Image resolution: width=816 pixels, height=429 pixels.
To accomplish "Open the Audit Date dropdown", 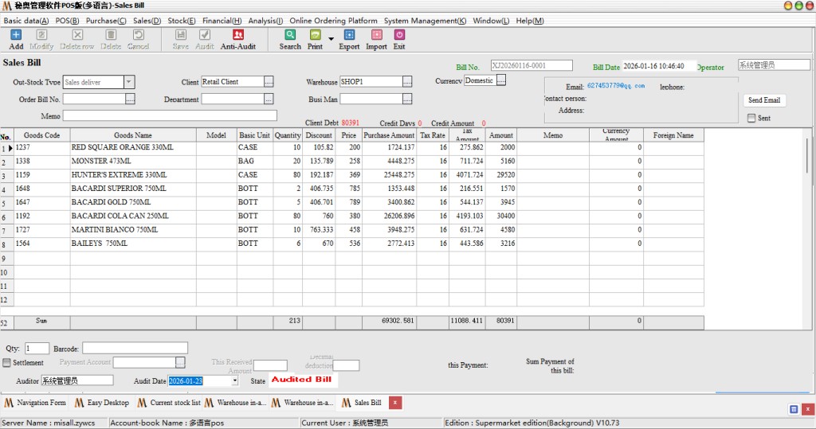I will (x=233, y=381).
